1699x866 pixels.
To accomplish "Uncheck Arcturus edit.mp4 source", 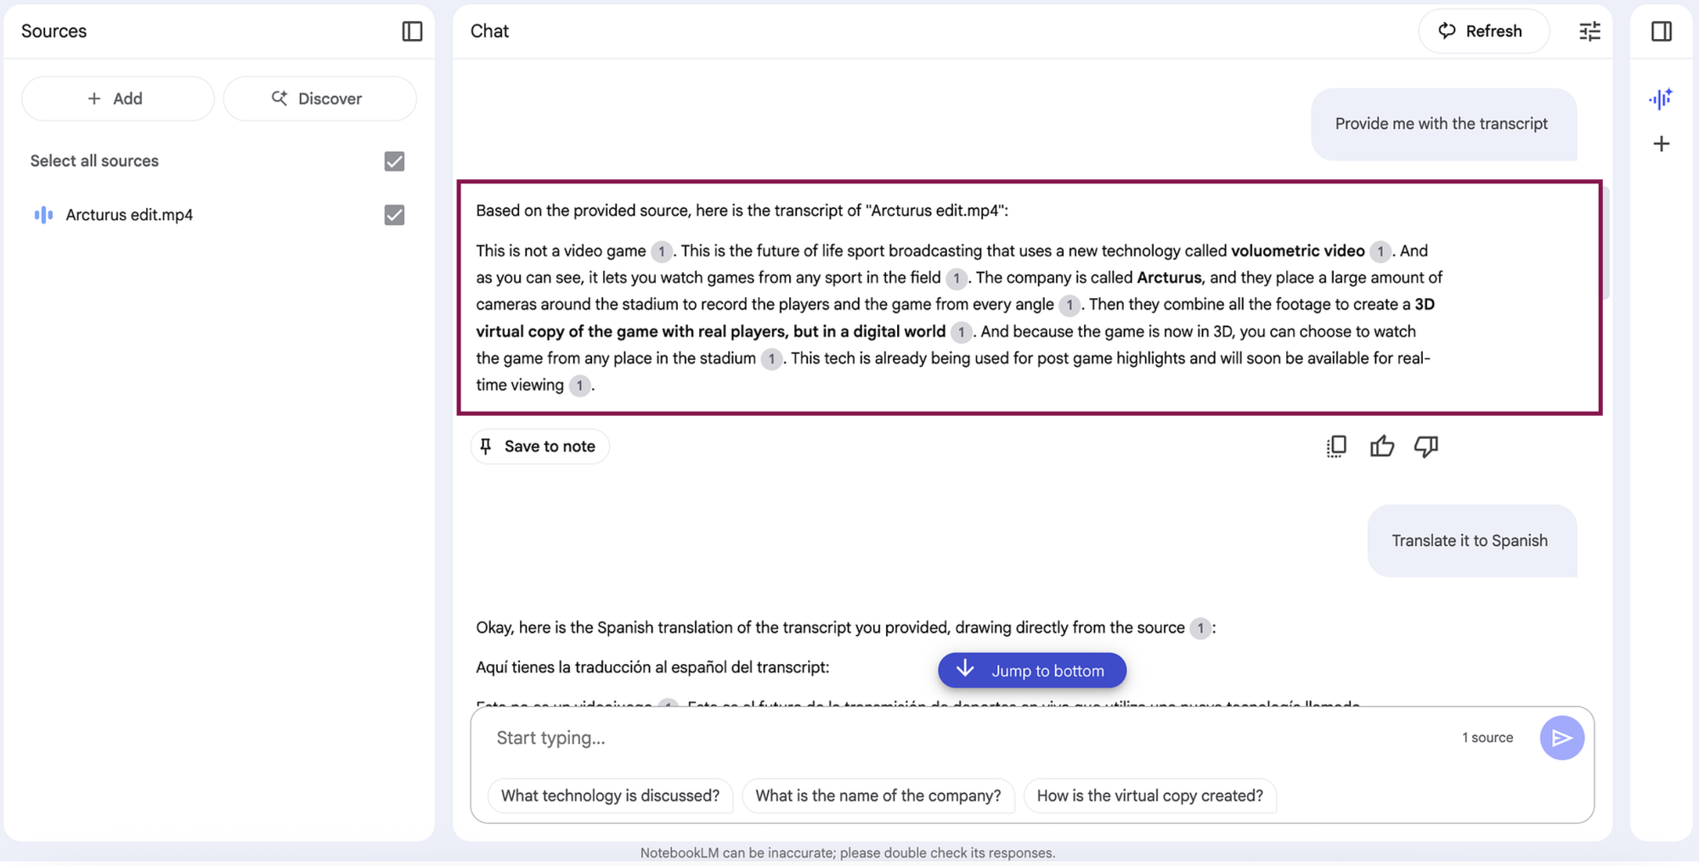I will 394,215.
